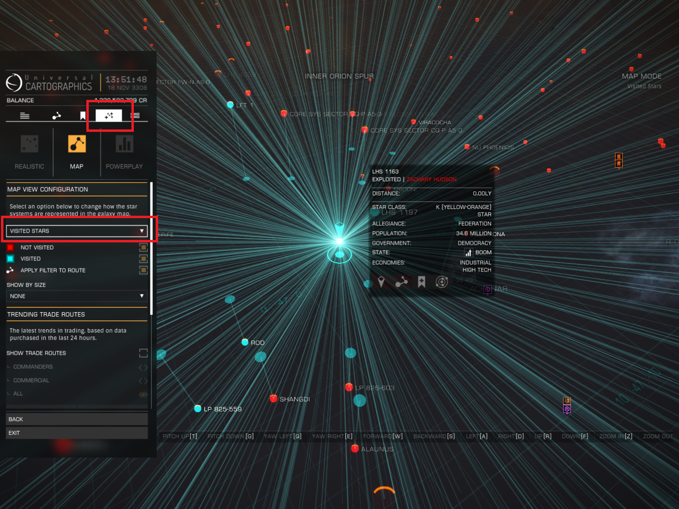
Task: Open the map options tab at far right
Action: point(135,115)
